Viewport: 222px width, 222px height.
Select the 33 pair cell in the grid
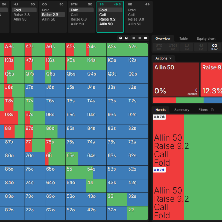(x=117, y=199)
